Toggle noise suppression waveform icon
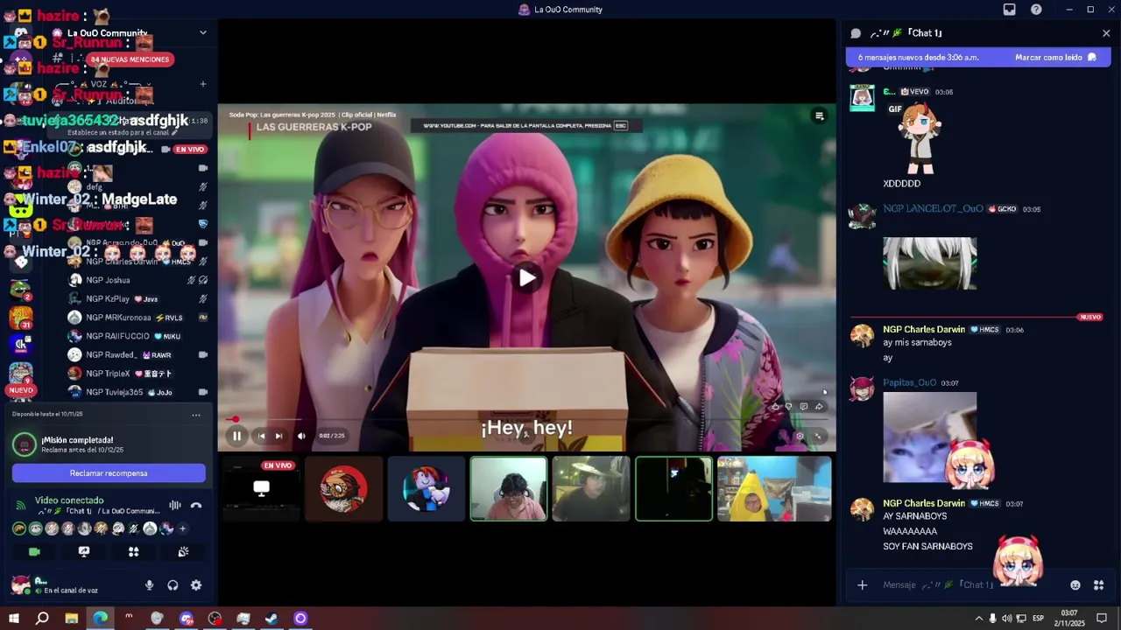The height and width of the screenshot is (630, 1121). (175, 505)
